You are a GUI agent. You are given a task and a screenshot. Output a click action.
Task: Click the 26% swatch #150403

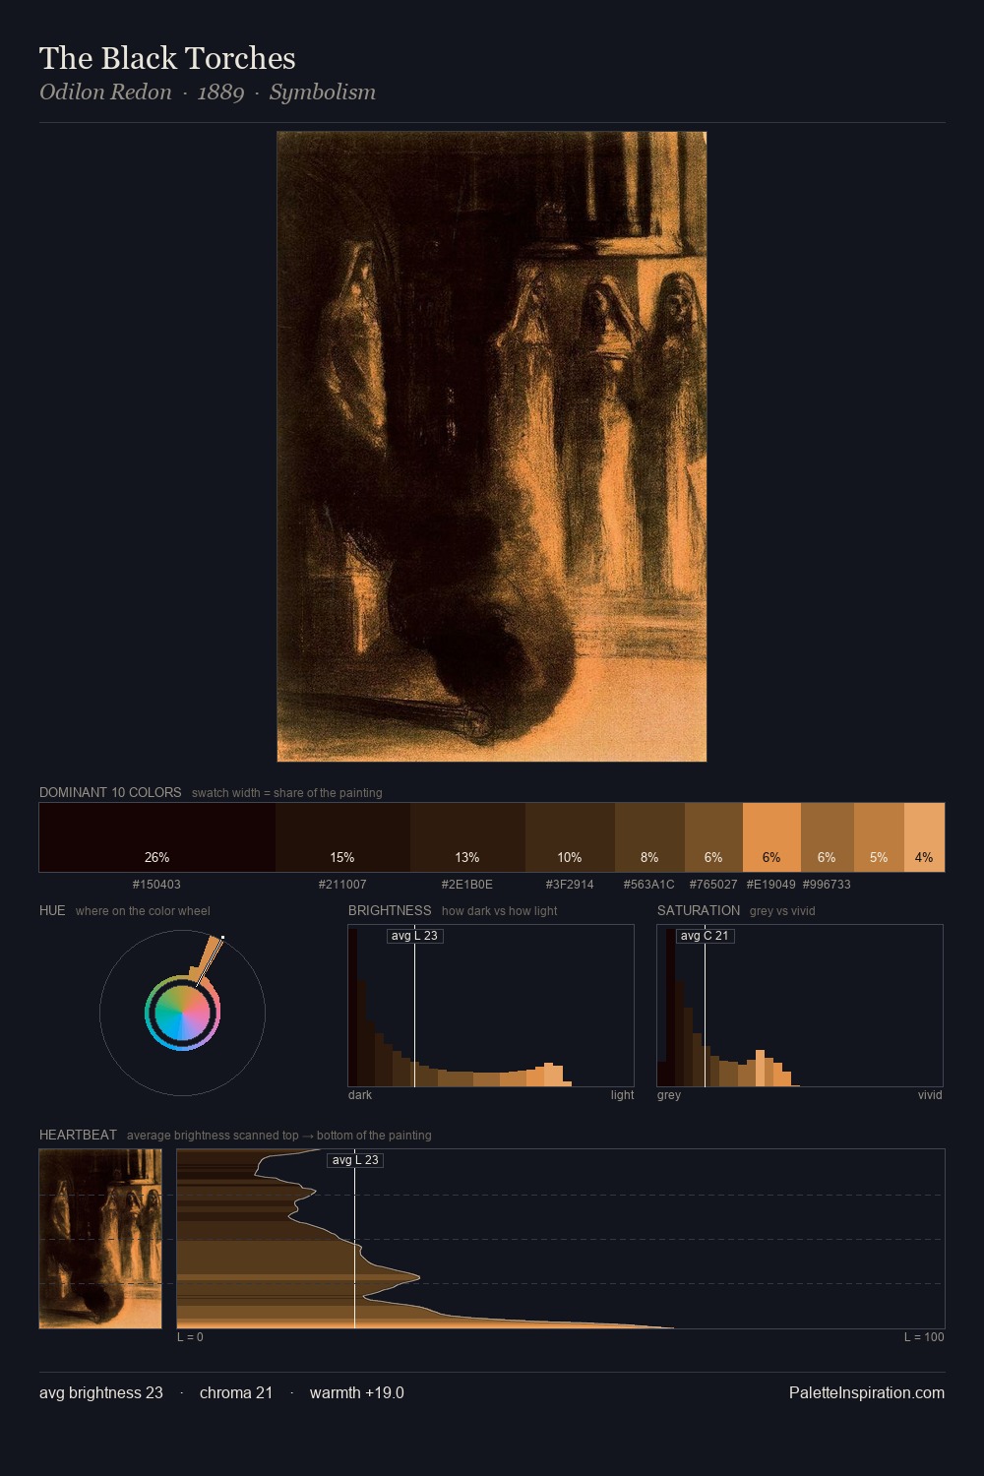click(157, 837)
